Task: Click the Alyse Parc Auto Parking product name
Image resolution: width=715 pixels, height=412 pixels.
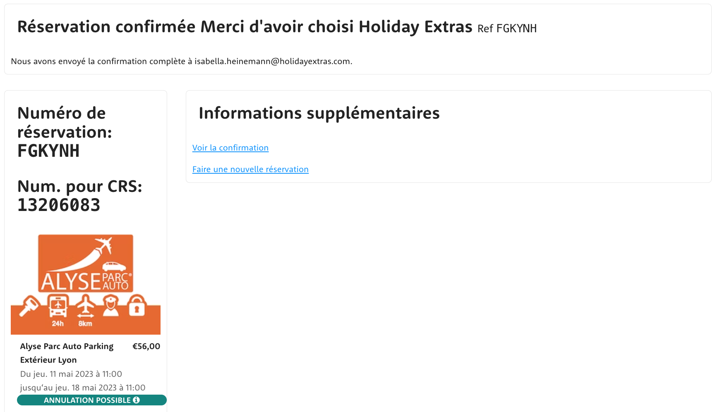Action: (67, 346)
